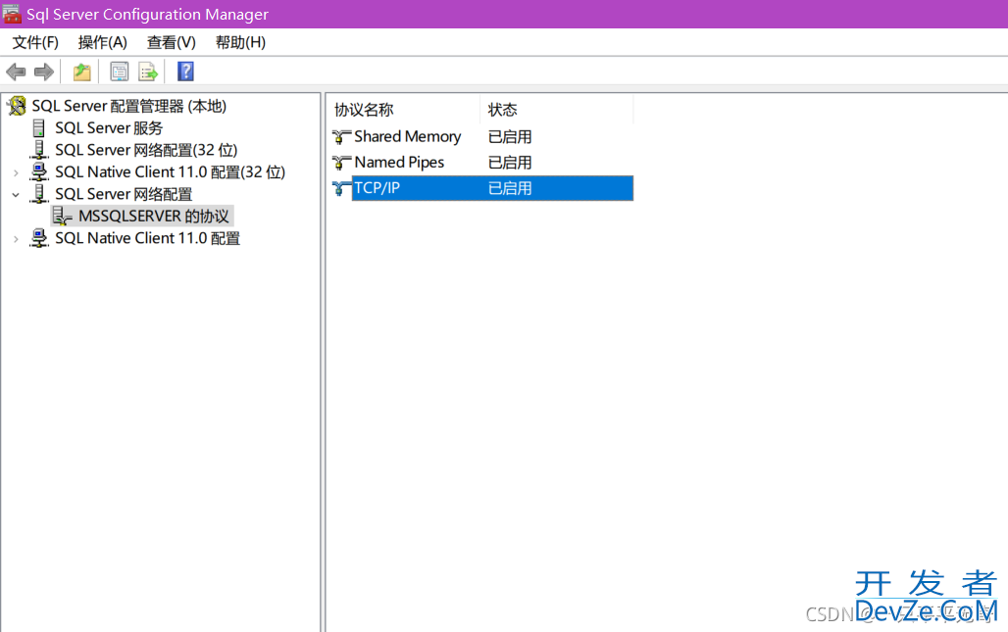The width and height of the screenshot is (1008, 632).
Task: Collapse the SQL Server 网络配置 node without 32 位
Action: (16, 195)
